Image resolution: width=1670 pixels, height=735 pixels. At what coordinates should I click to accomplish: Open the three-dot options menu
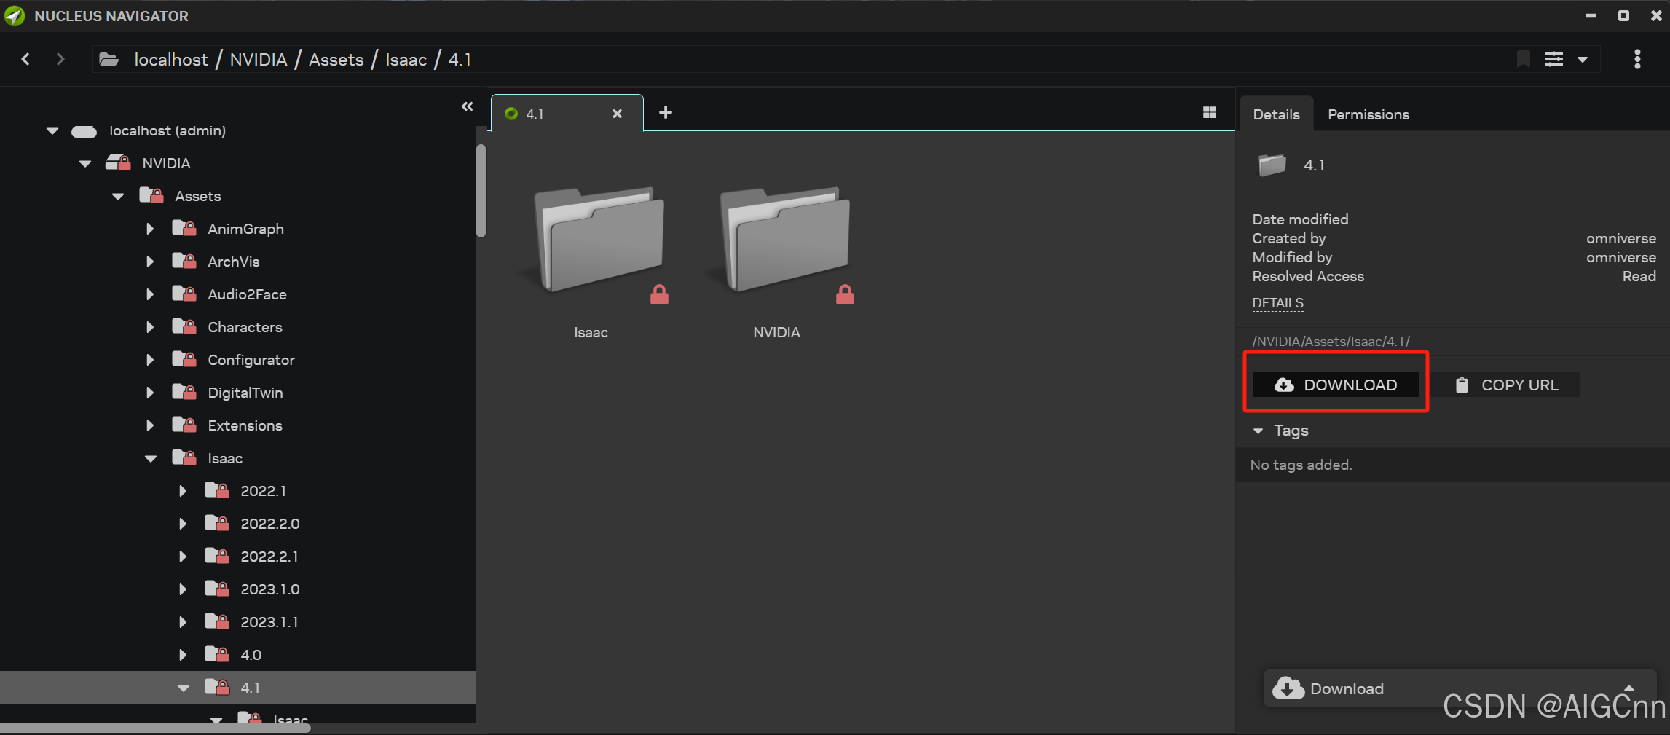coord(1637,59)
